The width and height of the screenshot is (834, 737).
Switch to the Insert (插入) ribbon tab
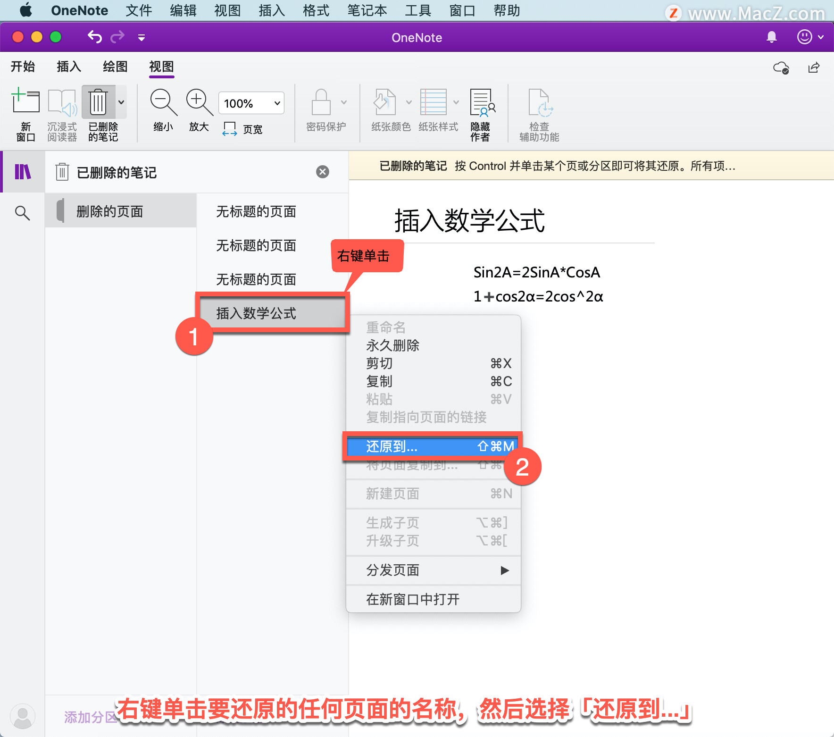tap(69, 67)
